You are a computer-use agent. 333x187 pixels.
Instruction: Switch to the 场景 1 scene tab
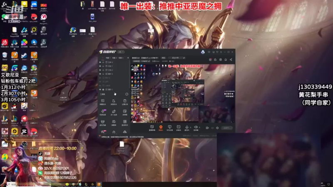coord(108,58)
